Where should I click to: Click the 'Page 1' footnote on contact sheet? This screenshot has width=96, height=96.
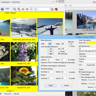pos(10,91)
